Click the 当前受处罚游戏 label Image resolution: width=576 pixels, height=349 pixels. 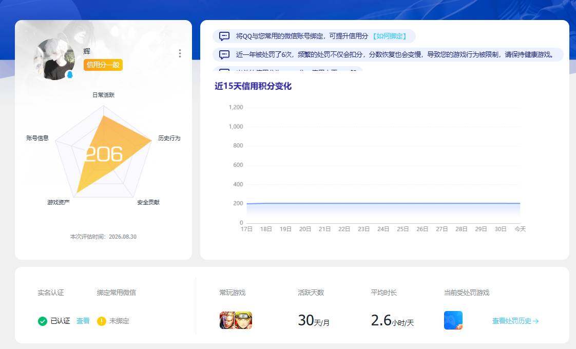pos(467,293)
